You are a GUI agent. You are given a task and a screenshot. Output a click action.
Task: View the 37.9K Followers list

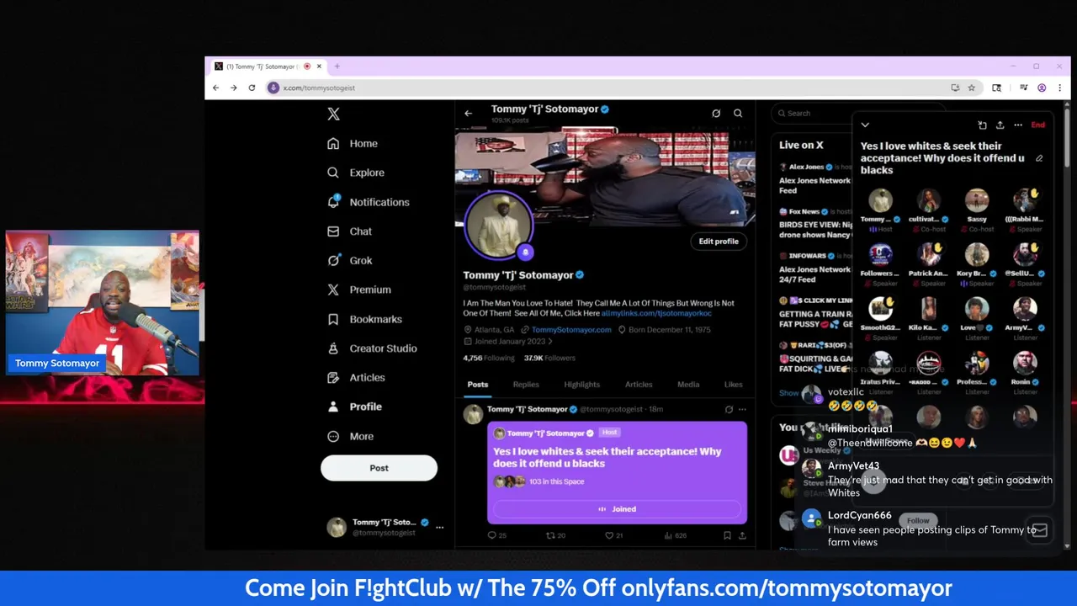[x=549, y=358]
